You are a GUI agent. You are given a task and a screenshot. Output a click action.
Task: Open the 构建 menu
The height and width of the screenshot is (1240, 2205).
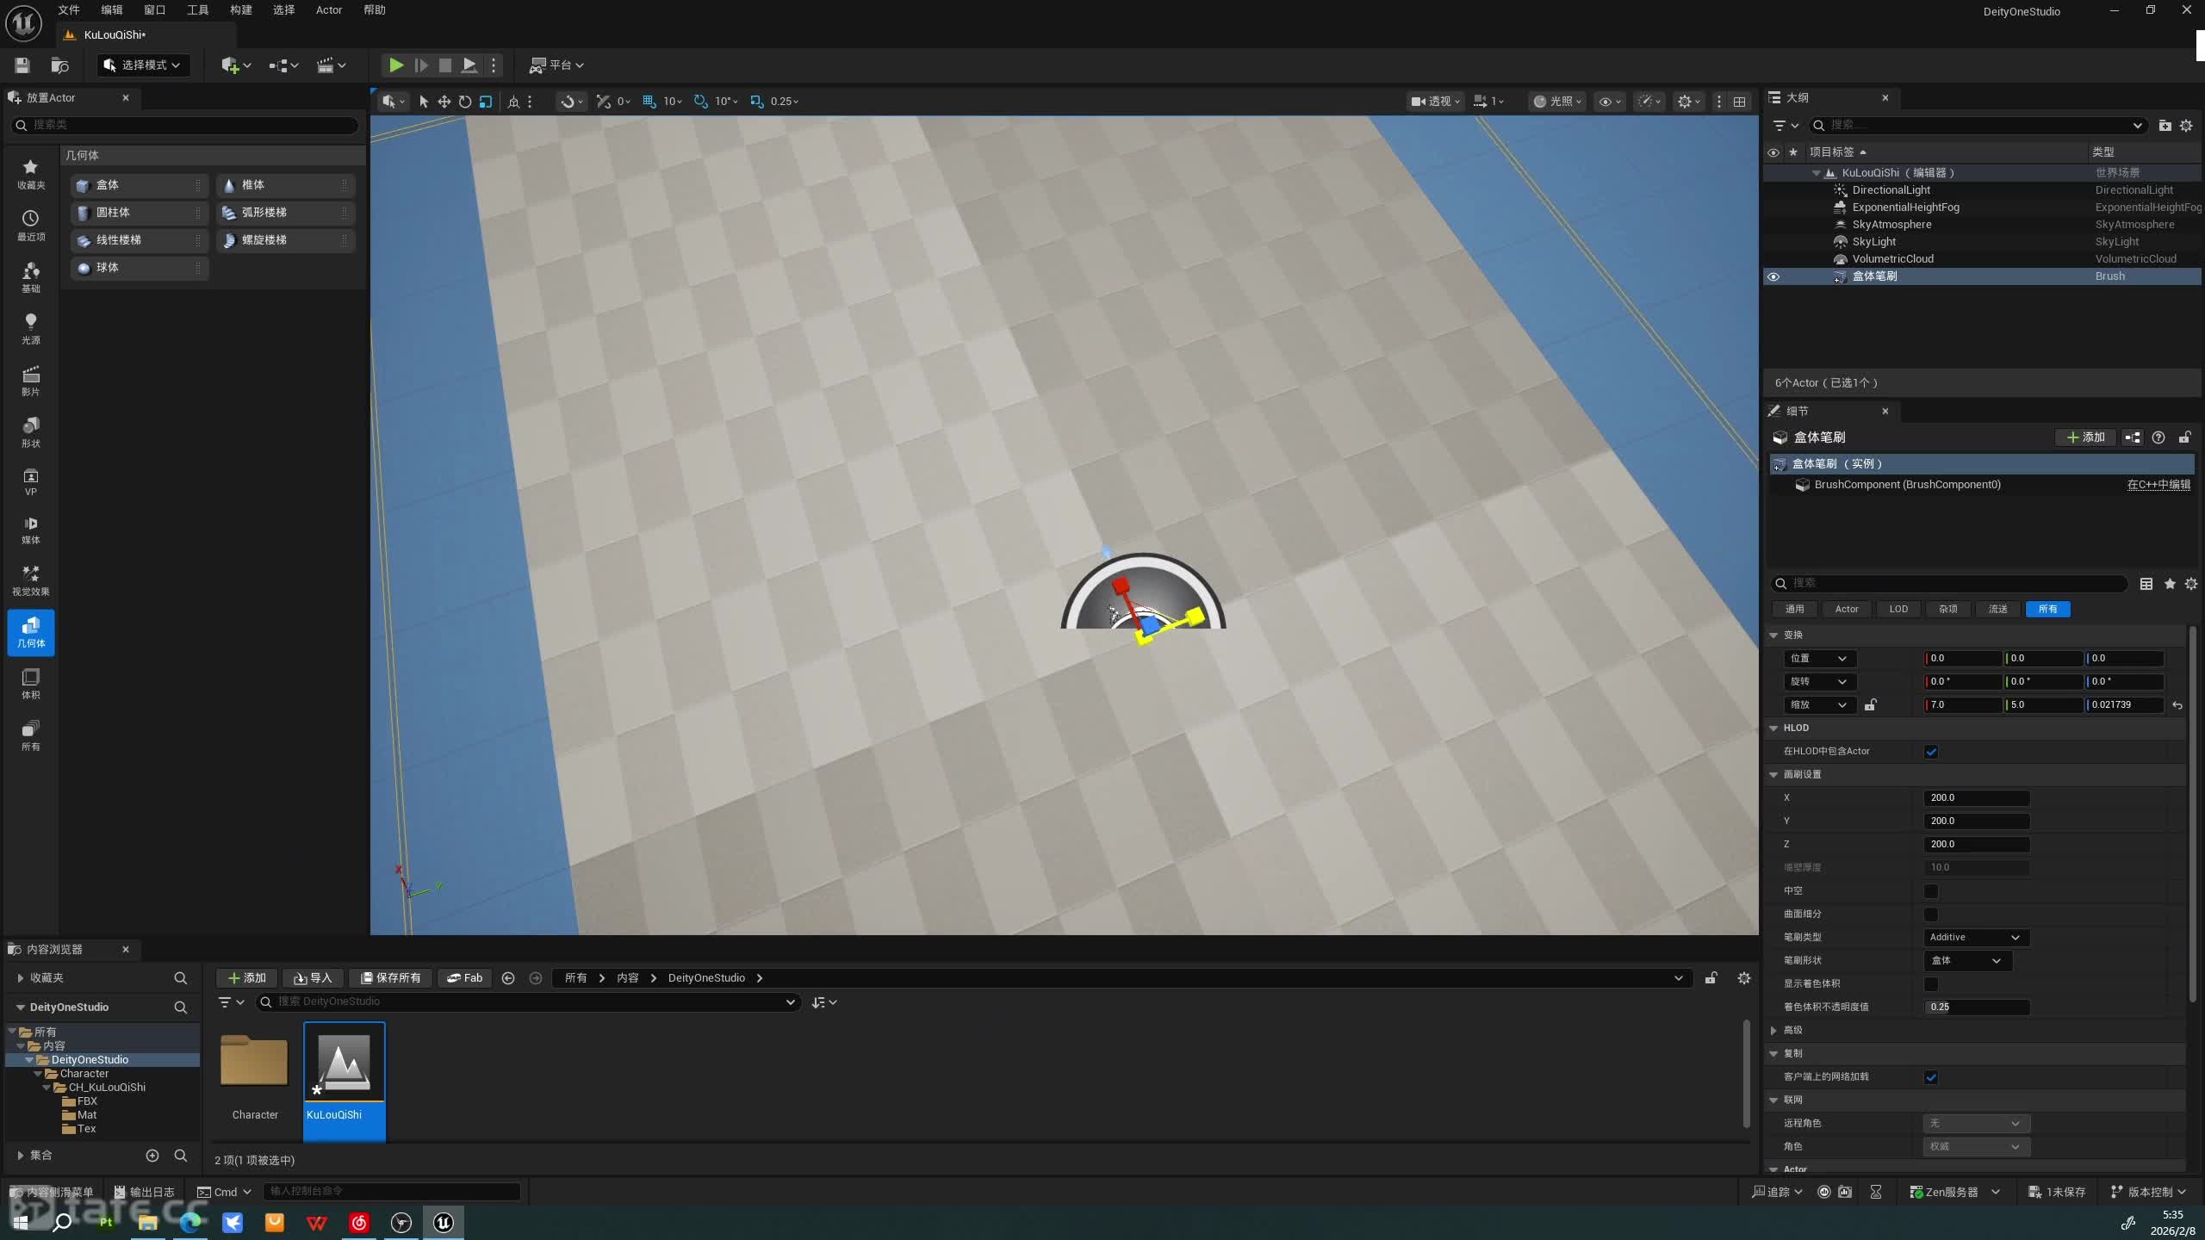pyautogui.click(x=241, y=10)
